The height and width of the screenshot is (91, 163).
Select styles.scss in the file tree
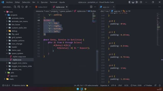(17, 60)
